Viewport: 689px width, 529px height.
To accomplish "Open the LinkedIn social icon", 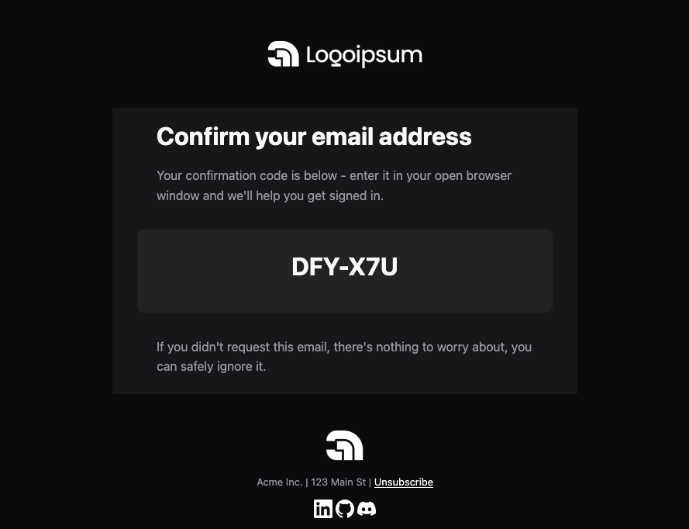I will pos(323,509).
